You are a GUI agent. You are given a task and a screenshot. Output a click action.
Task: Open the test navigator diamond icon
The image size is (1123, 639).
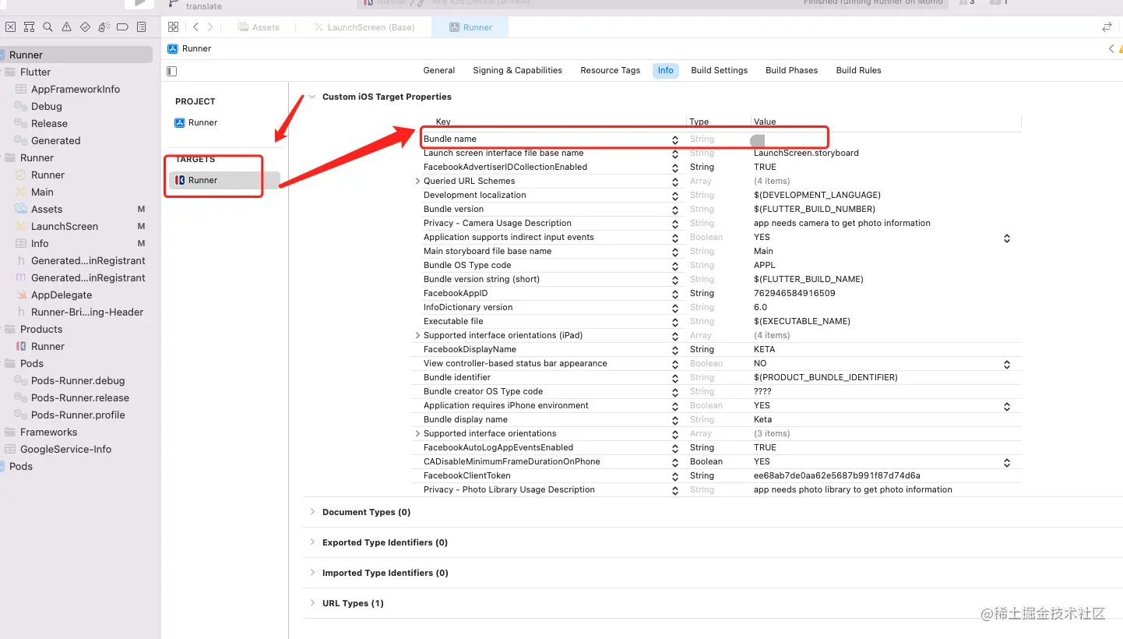(85, 27)
